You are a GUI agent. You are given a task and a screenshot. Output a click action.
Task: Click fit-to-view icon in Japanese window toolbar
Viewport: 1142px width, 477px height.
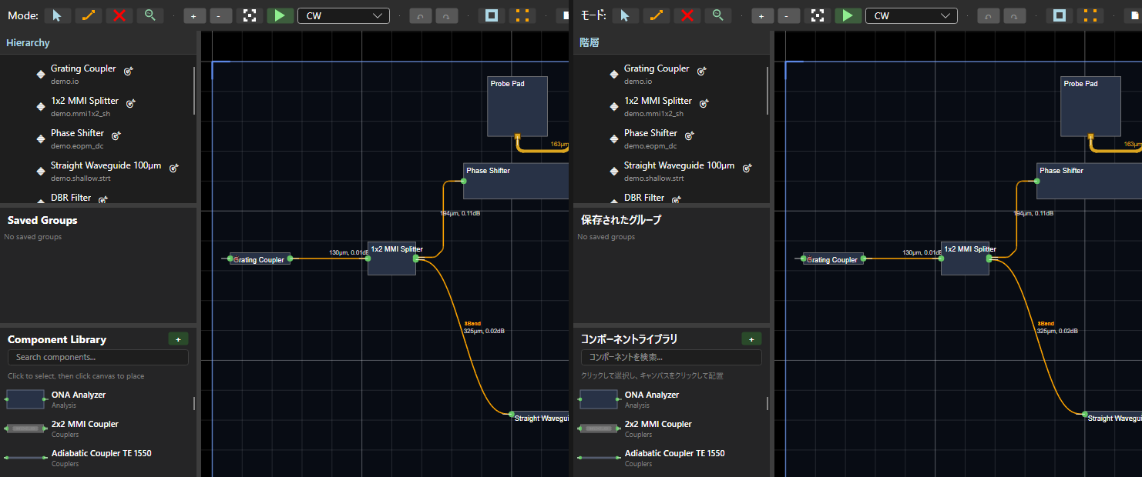pyautogui.click(x=818, y=16)
